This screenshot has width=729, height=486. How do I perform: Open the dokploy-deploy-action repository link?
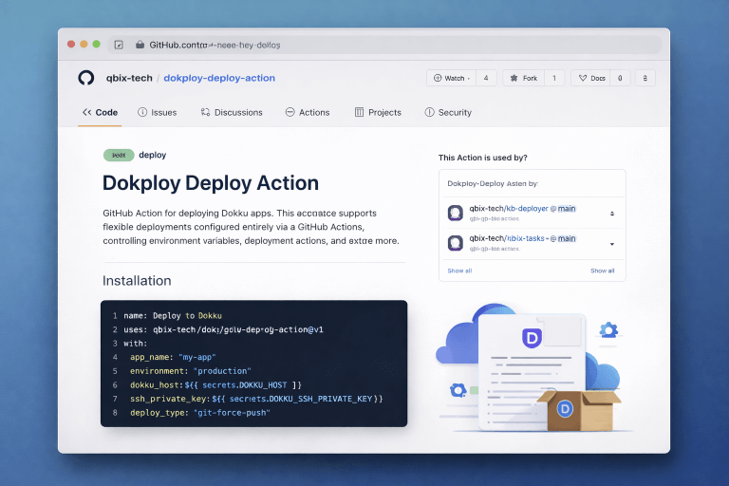[219, 78]
